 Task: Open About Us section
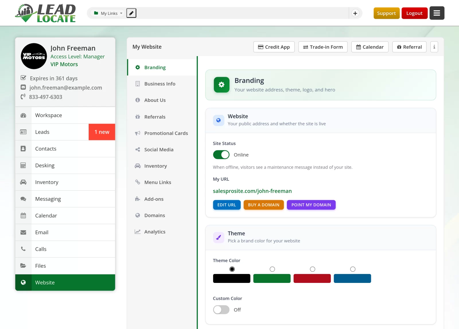[x=162, y=100]
